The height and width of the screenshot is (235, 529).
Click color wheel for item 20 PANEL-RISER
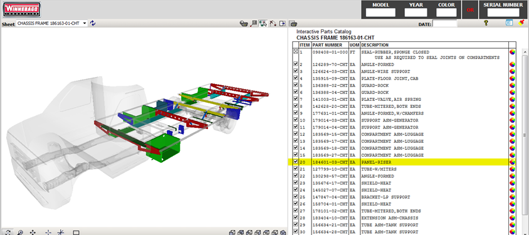click(x=512, y=162)
